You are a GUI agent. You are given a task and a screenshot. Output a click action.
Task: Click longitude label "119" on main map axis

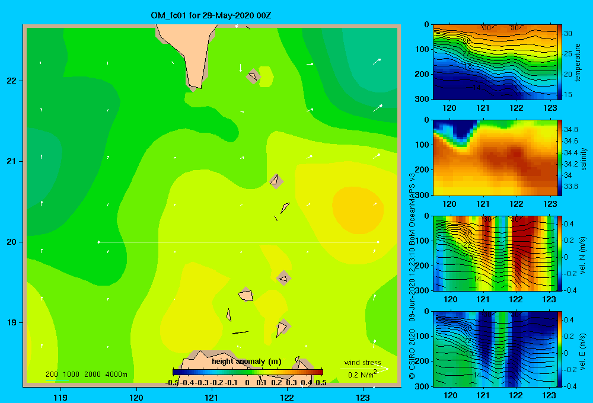click(x=60, y=397)
